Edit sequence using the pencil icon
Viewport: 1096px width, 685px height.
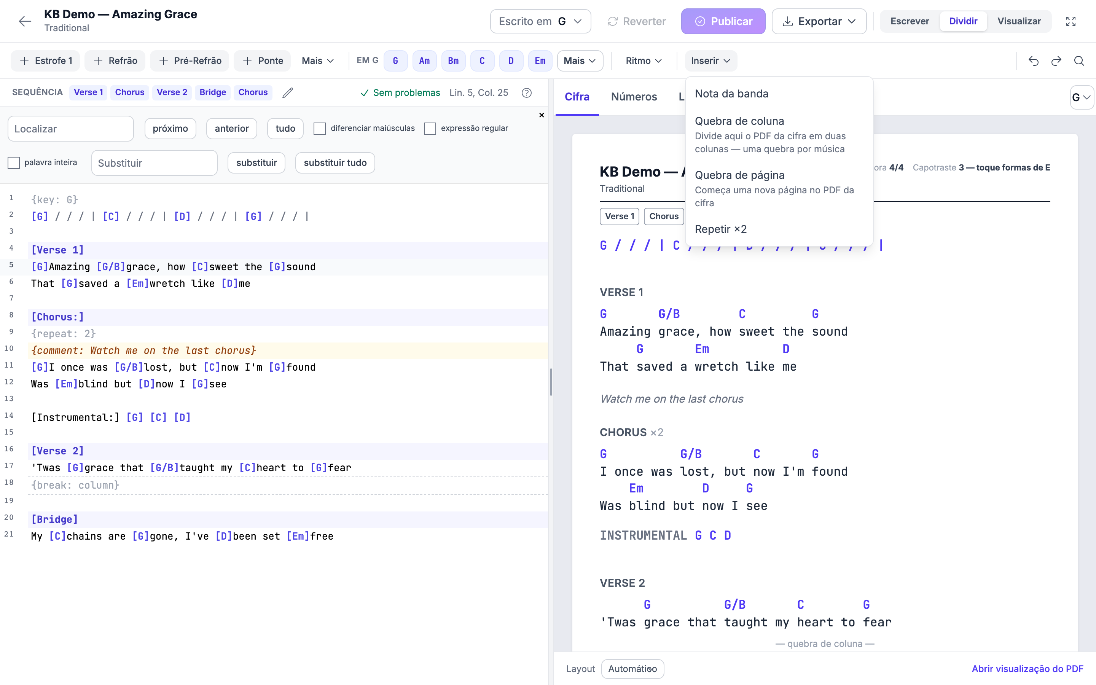(x=288, y=92)
